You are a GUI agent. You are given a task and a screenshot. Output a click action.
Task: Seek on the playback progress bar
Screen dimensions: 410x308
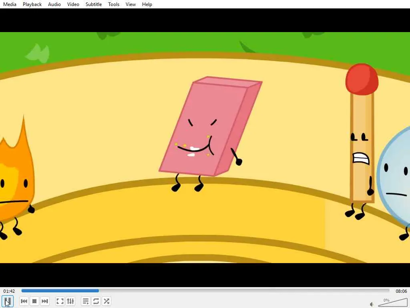tap(205, 291)
